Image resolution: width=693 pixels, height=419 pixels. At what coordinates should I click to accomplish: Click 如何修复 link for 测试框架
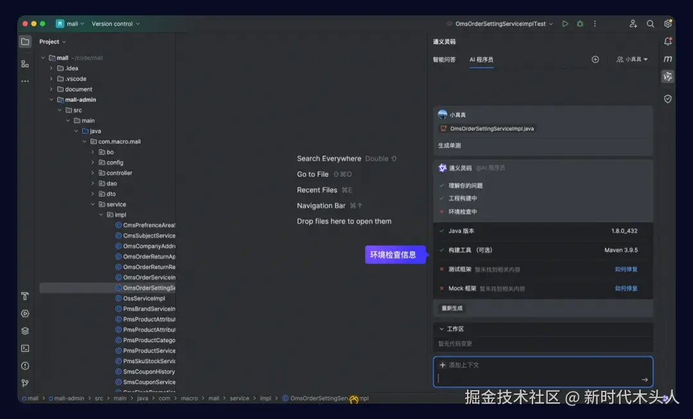coord(626,270)
